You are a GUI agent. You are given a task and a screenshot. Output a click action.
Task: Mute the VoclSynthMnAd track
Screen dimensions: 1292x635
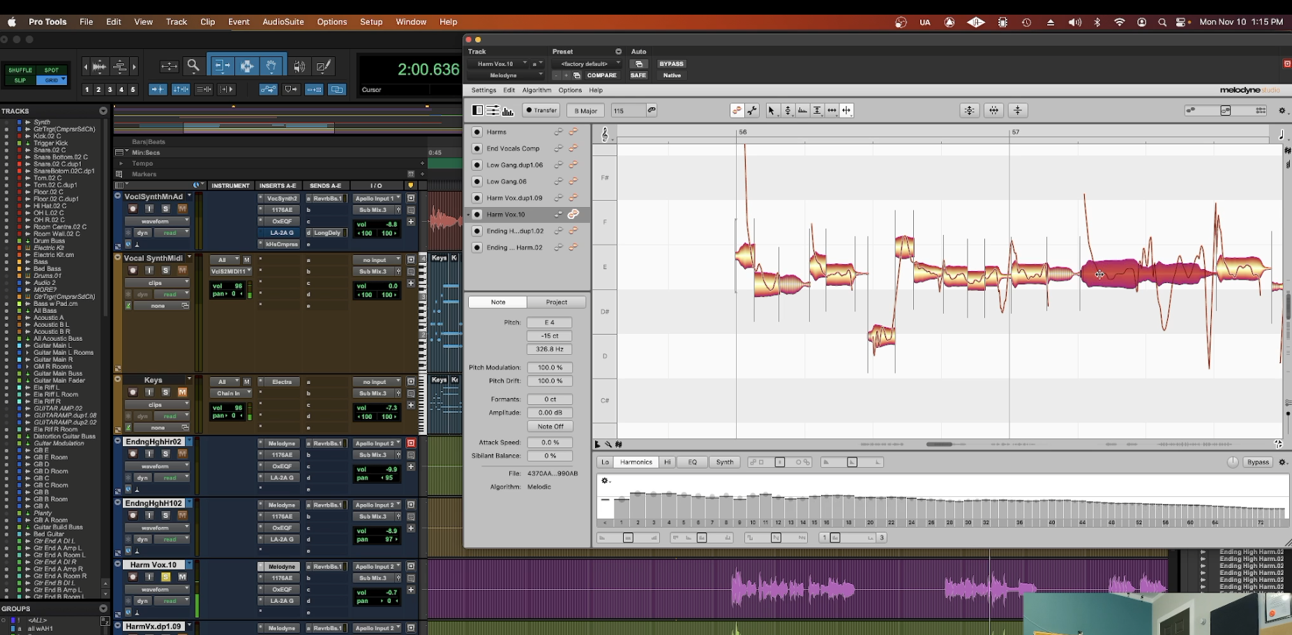(182, 208)
